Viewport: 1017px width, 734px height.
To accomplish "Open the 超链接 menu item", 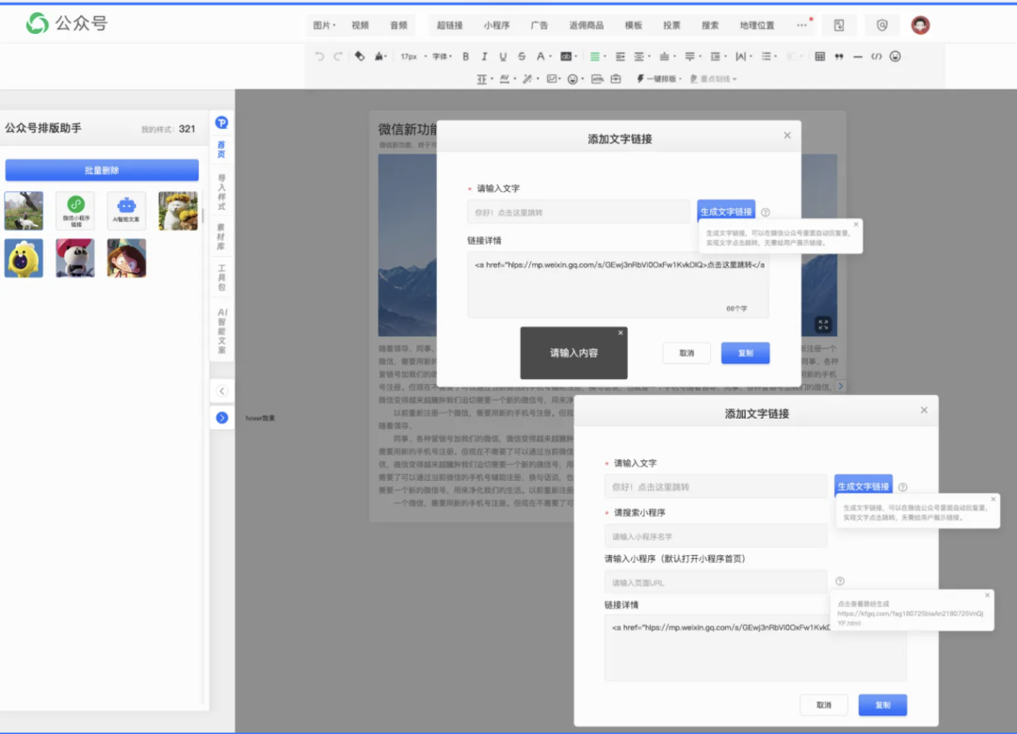I will click(449, 25).
